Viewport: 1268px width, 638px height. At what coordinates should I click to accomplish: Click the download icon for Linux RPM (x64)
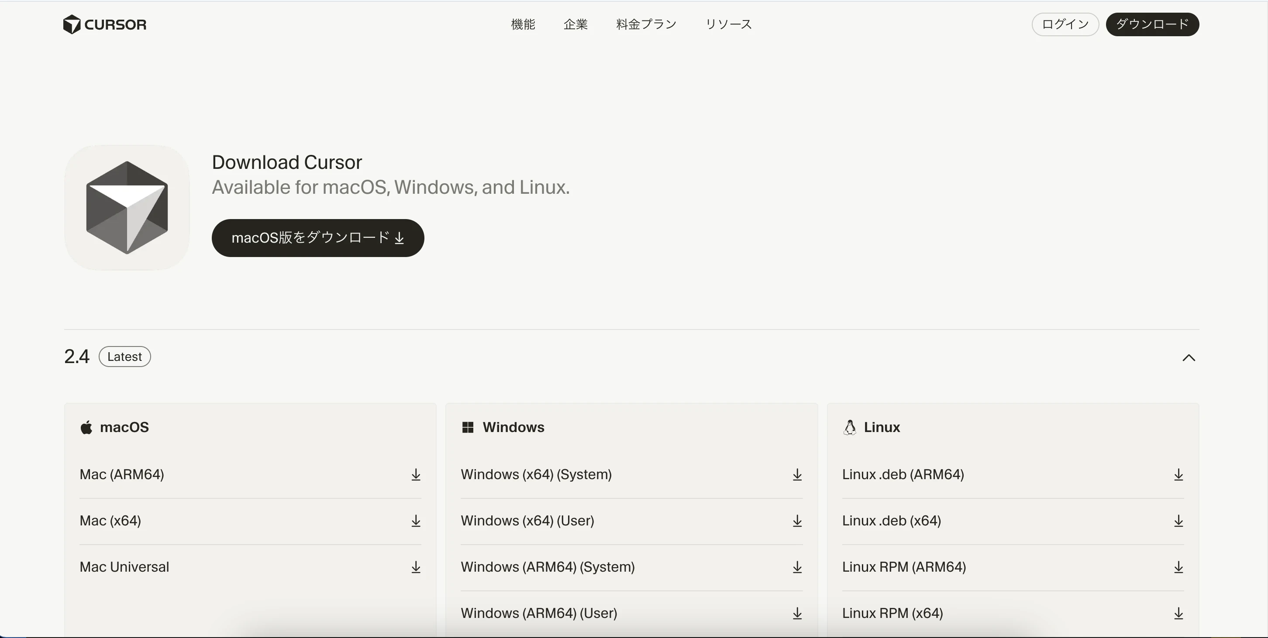(x=1178, y=614)
